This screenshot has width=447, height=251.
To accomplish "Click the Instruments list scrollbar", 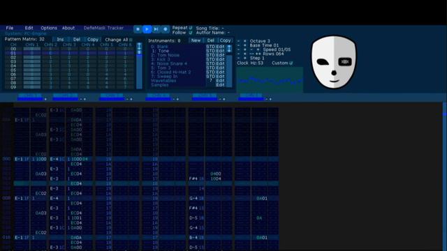I will click(x=229, y=70).
